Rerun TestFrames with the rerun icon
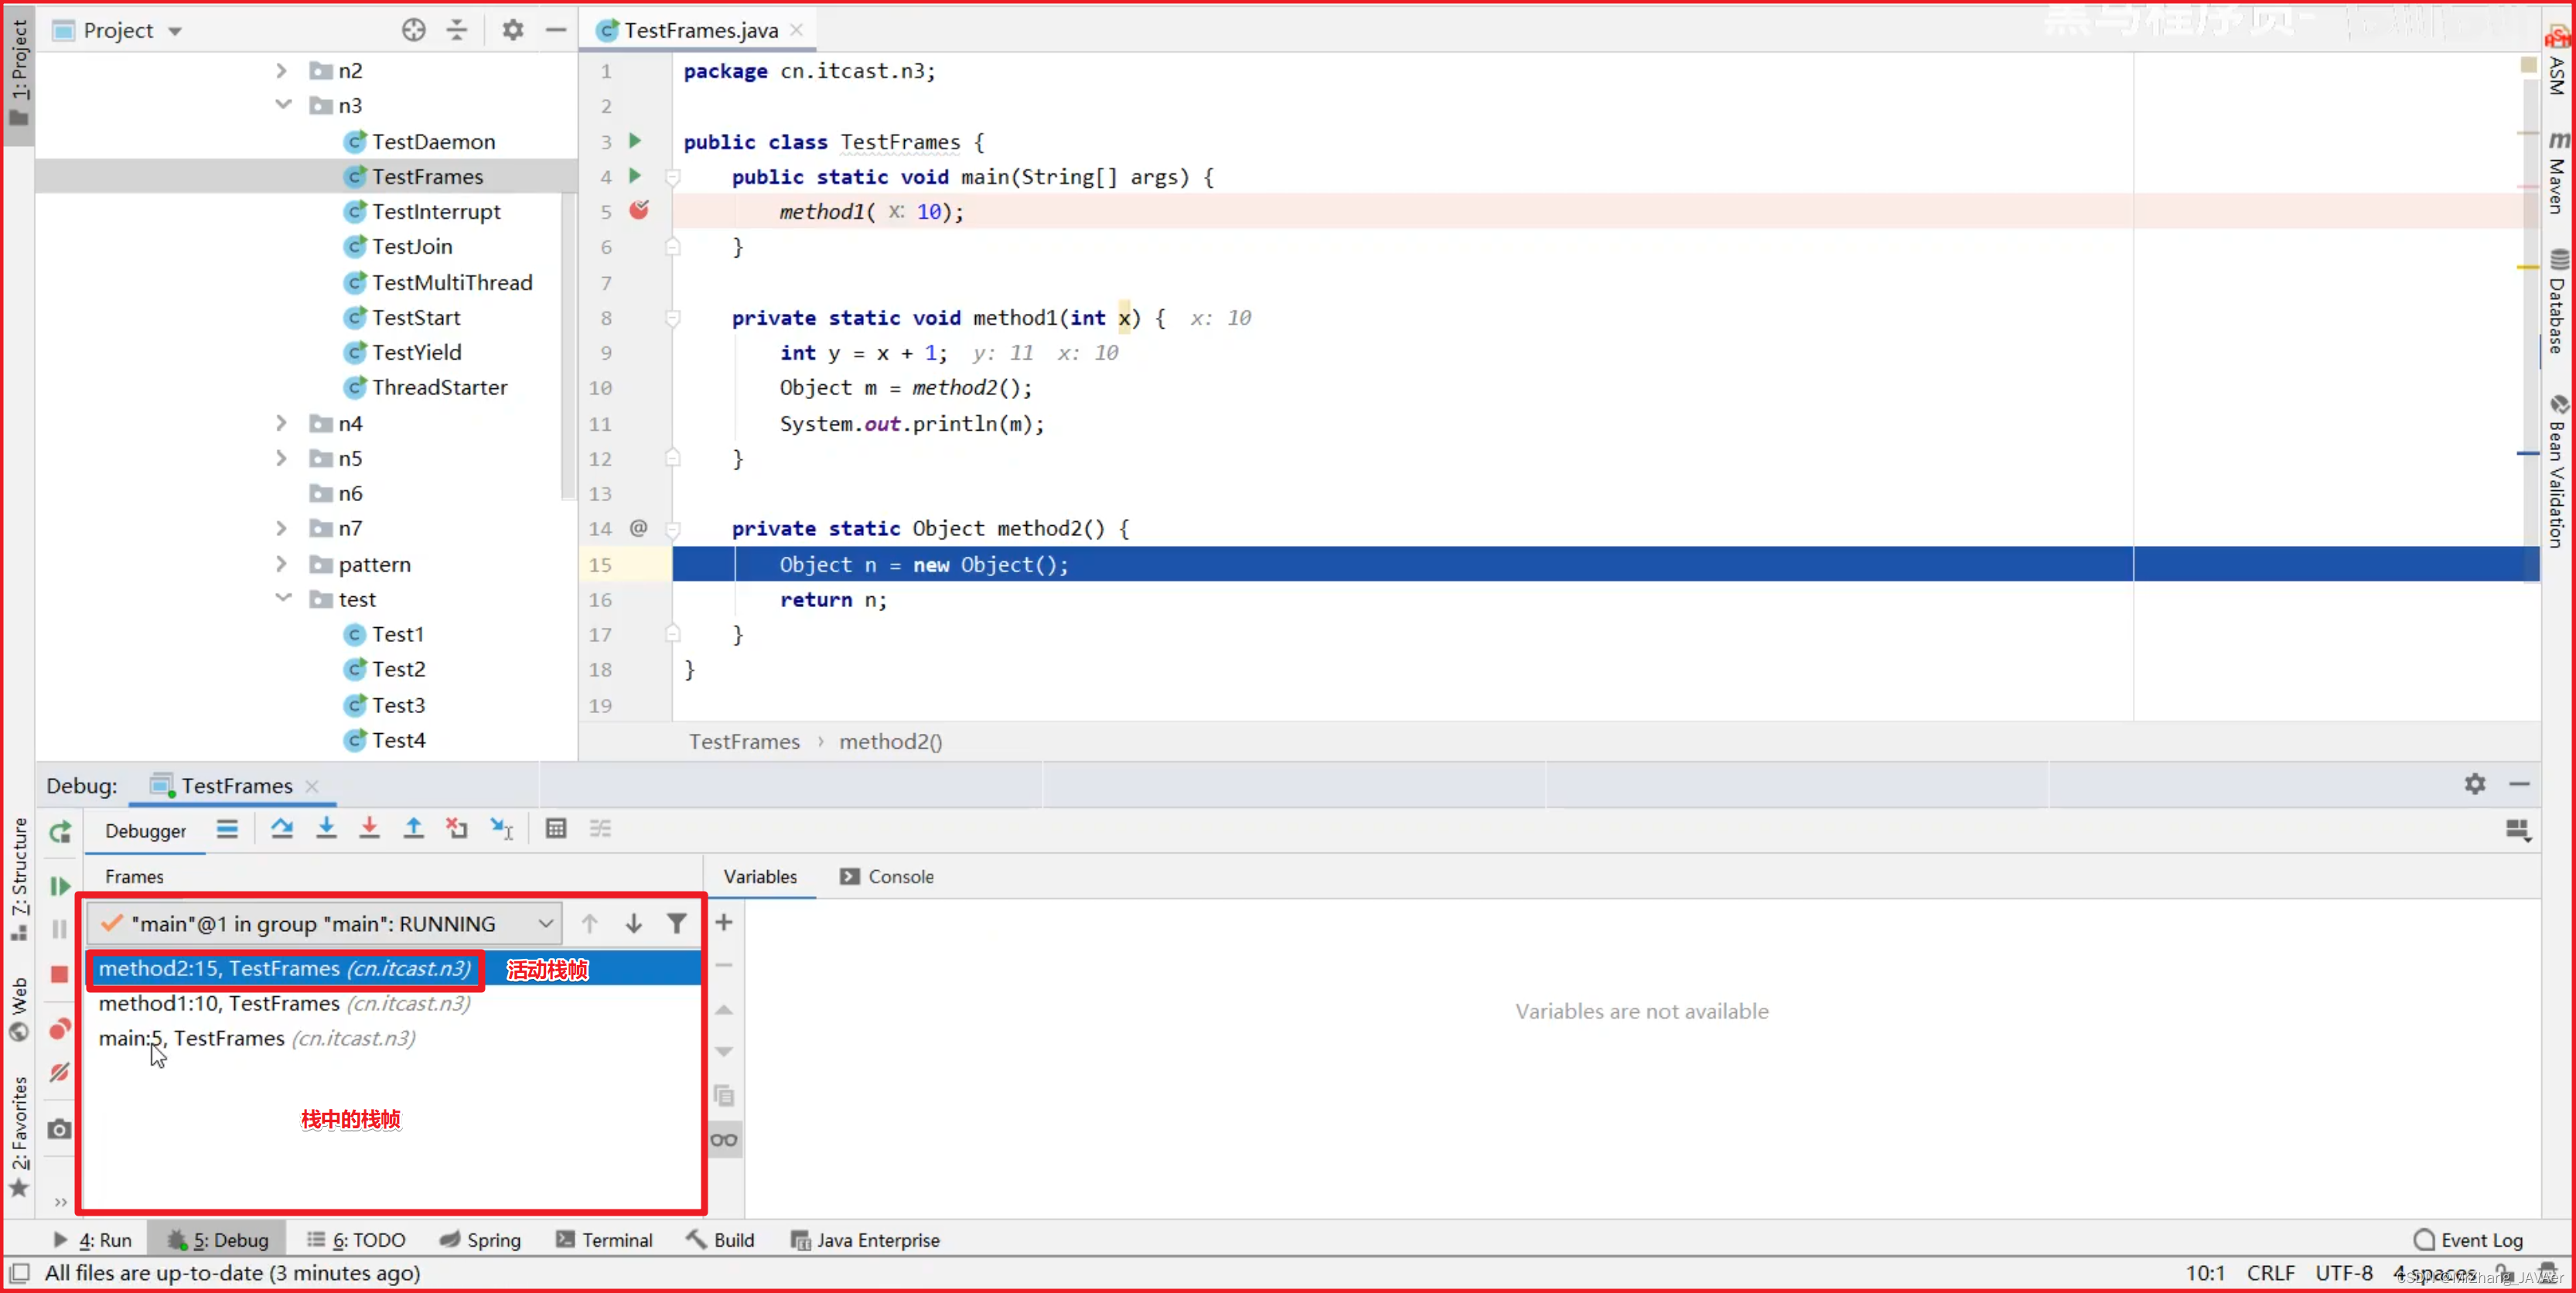The image size is (2576, 1293). (x=60, y=832)
